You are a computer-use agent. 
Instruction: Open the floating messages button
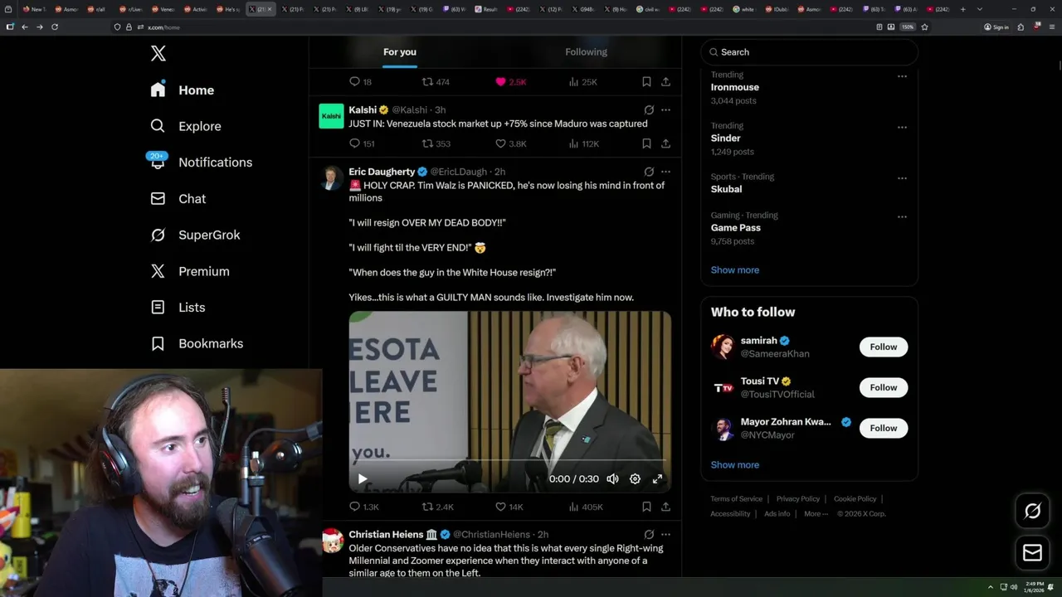click(1033, 552)
